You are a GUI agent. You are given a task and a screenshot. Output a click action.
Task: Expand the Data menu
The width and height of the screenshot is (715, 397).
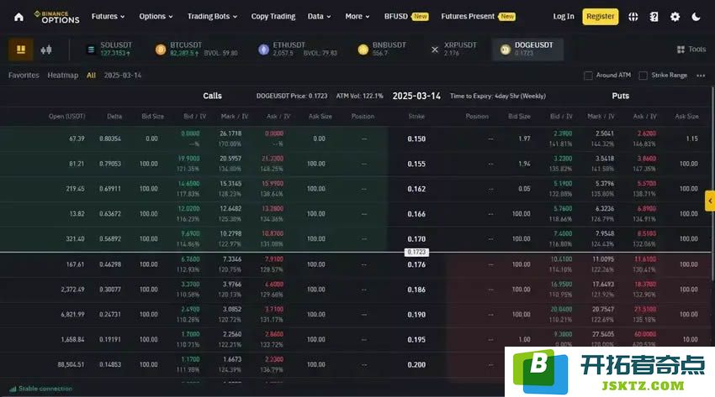319,17
